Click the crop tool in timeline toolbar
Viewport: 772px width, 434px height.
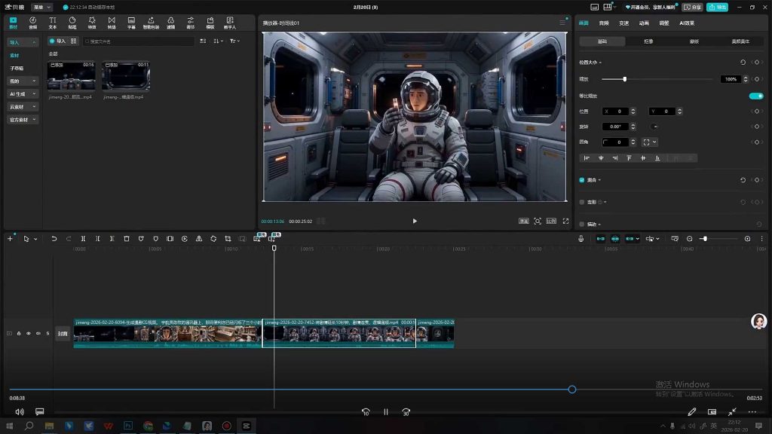tap(228, 239)
